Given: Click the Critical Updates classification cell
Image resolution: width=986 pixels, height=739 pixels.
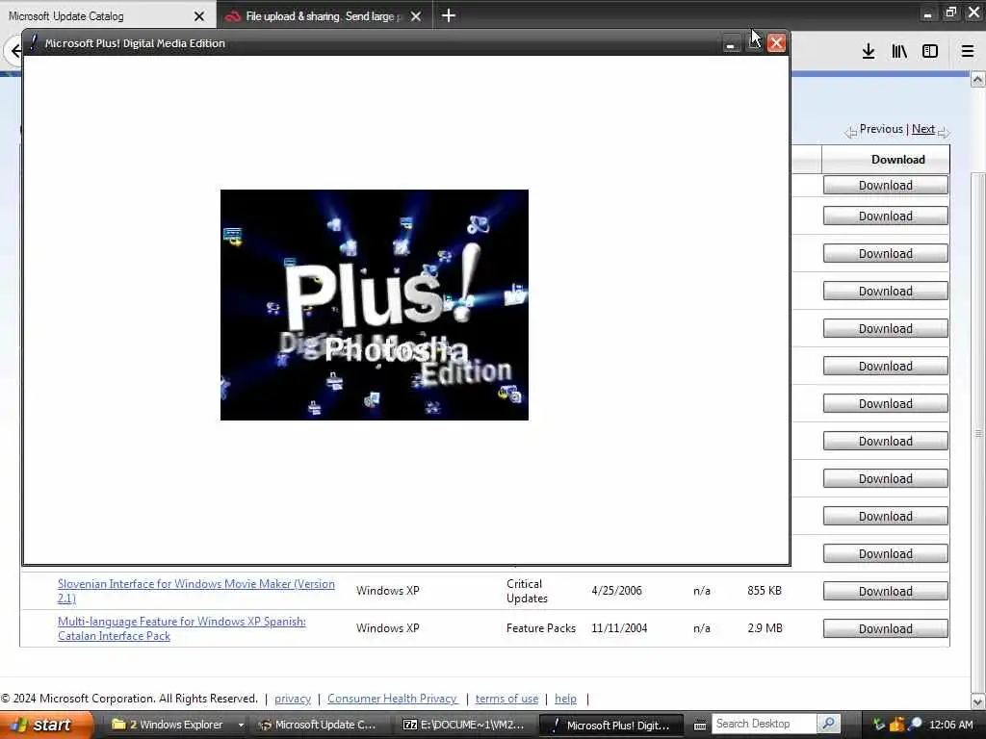Looking at the screenshot, I should pyautogui.click(x=527, y=591).
